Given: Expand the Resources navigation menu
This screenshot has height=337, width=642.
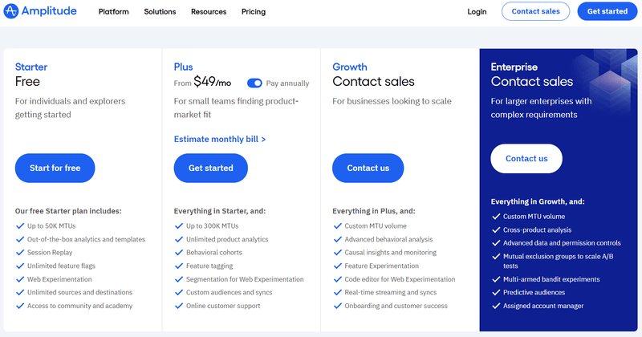Looking at the screenshot, I should (x=209, y=12).
